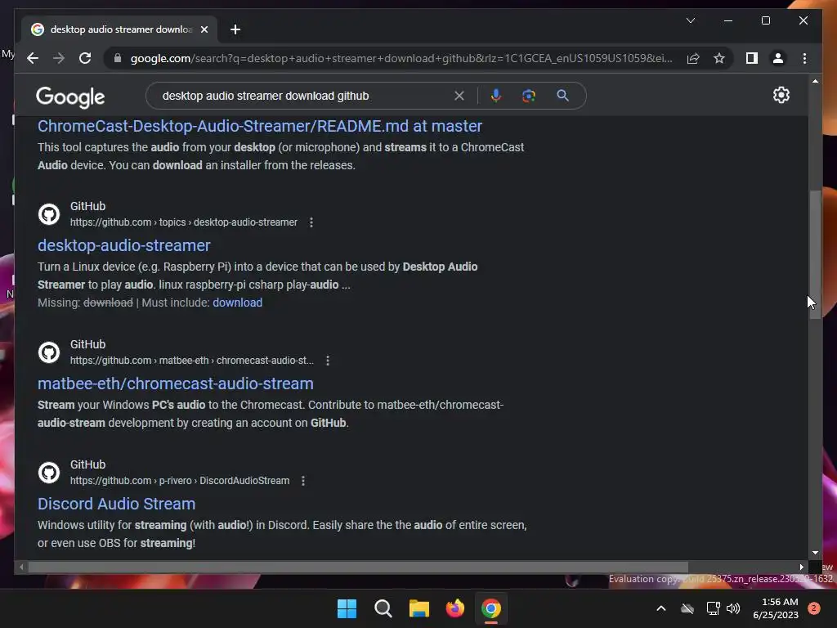Viewport: 837px width, 628px height.
Task: Open network status tray icon
Action: pos(713,608)
